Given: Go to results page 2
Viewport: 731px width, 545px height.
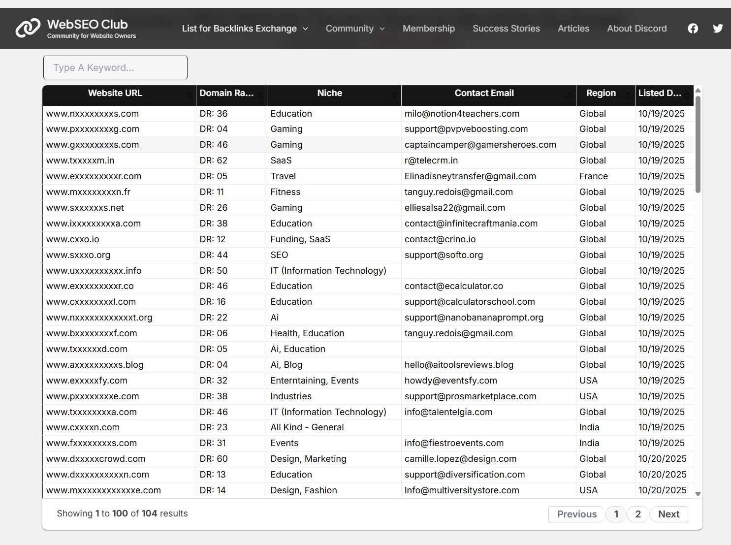Looking at the screenshot, I should click(637, 514).
